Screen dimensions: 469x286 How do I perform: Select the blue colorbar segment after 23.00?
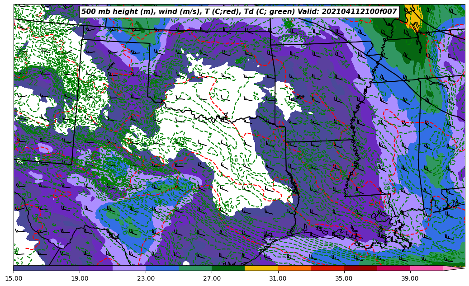(x=162, y=268)
